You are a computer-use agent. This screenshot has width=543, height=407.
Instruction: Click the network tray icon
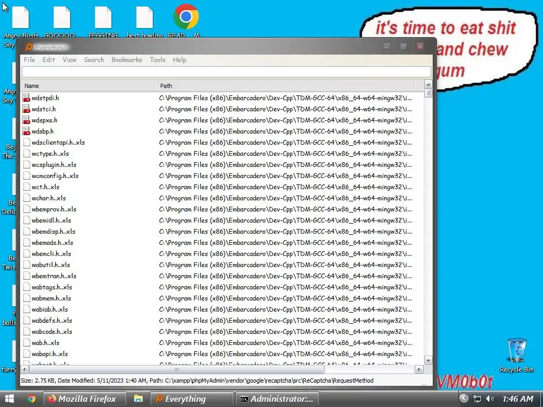coord(477,399)
